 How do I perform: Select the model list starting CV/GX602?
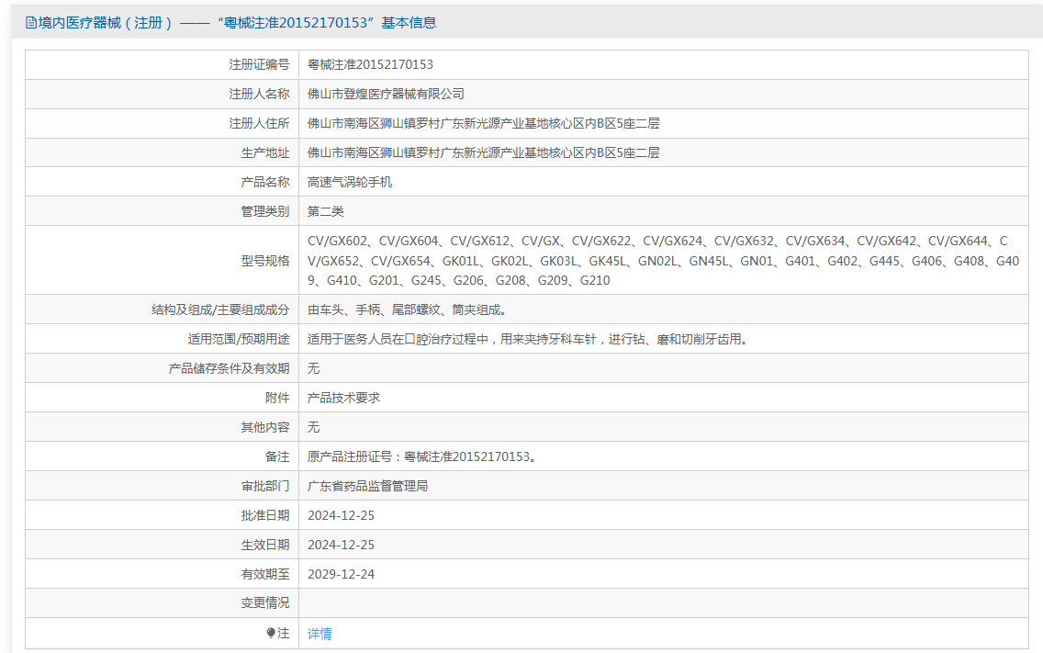click(x=663, y=260)
